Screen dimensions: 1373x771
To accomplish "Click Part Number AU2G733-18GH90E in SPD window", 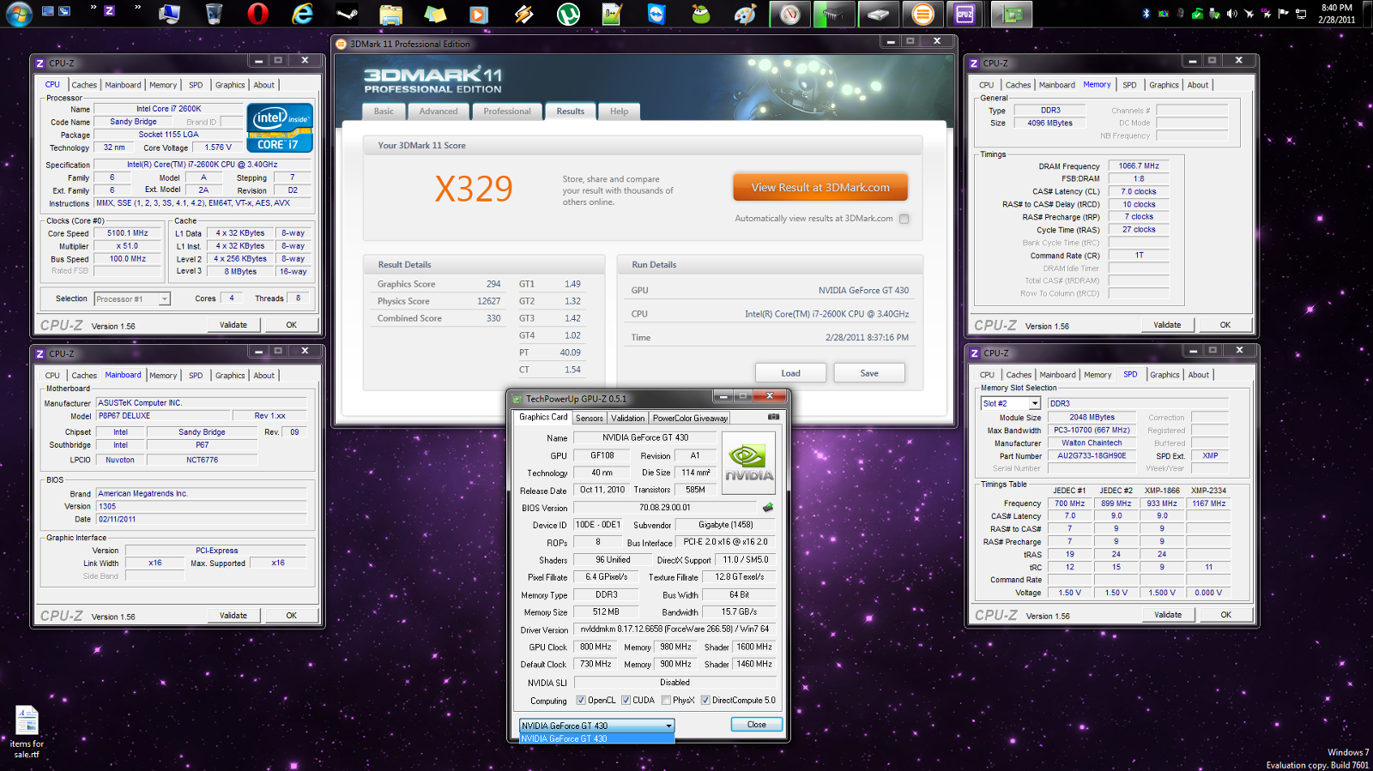I will (1092, 456).
